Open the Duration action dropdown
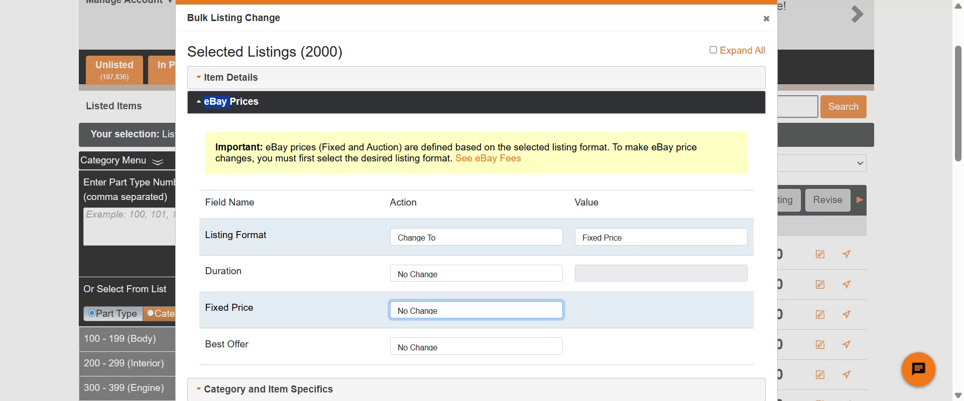 (476, 273)
